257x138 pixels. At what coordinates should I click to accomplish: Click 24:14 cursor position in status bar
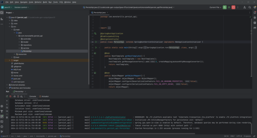226,136
